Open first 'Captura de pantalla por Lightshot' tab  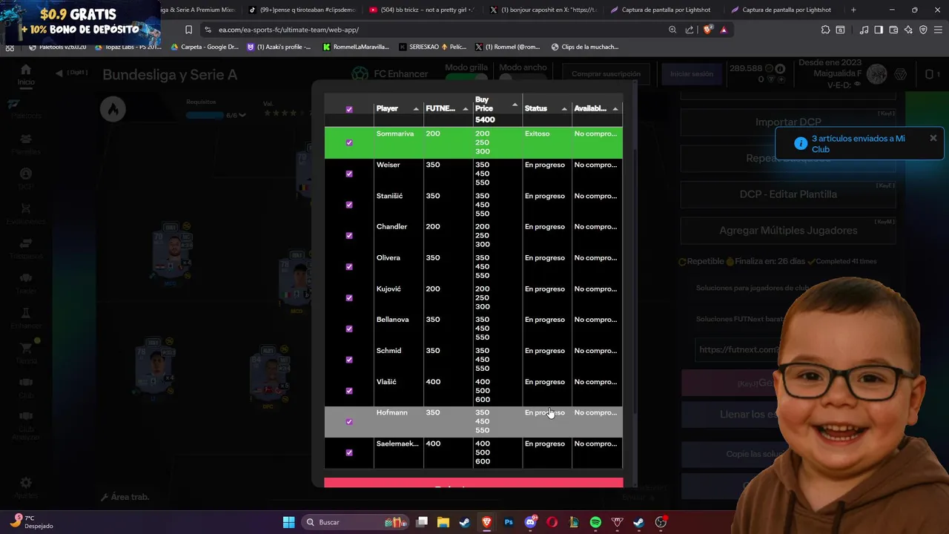(x=663, y=10)
